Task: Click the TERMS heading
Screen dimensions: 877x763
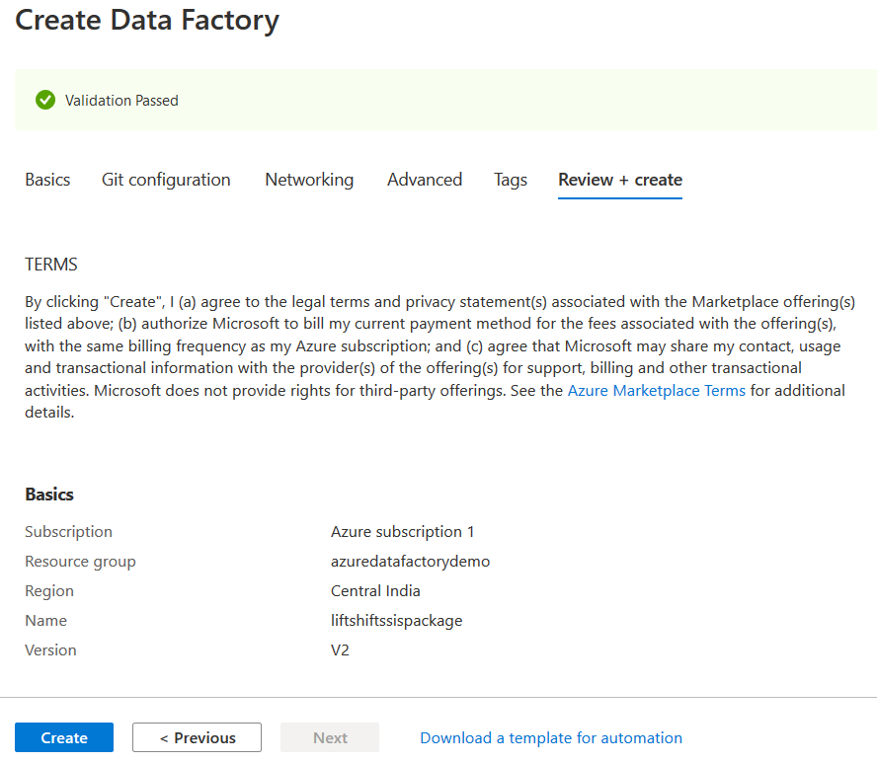Action: 51,265
